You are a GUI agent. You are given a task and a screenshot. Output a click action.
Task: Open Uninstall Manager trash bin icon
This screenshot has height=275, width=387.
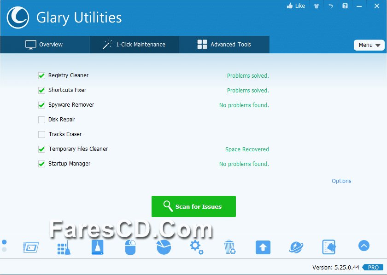(230, 247)
